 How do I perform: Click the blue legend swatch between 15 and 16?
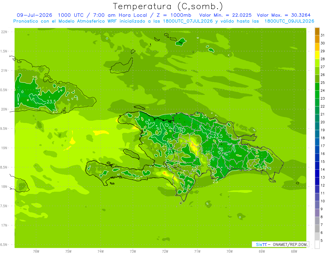(317, 158)
